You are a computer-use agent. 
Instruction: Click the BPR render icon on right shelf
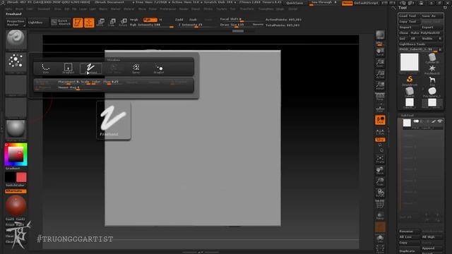[x=380, y=35]
